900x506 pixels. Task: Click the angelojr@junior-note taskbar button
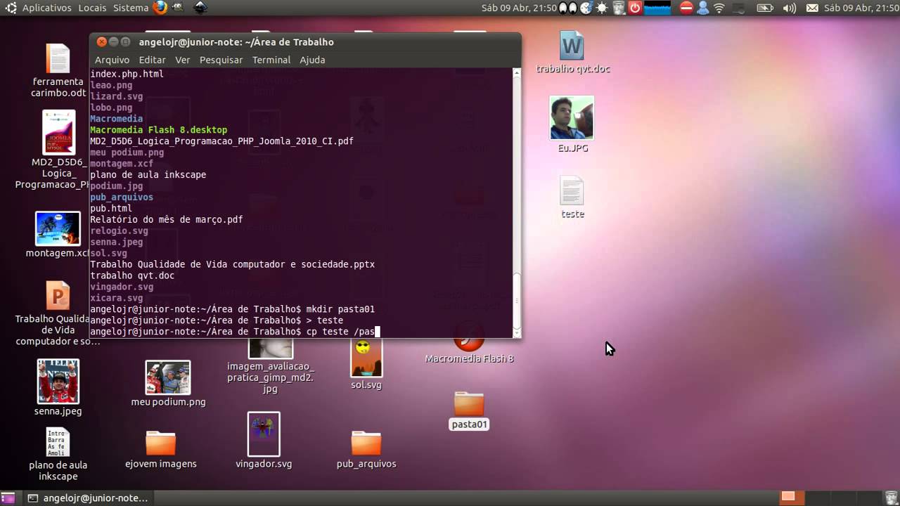pyautogui.click(x=88, y=498)
